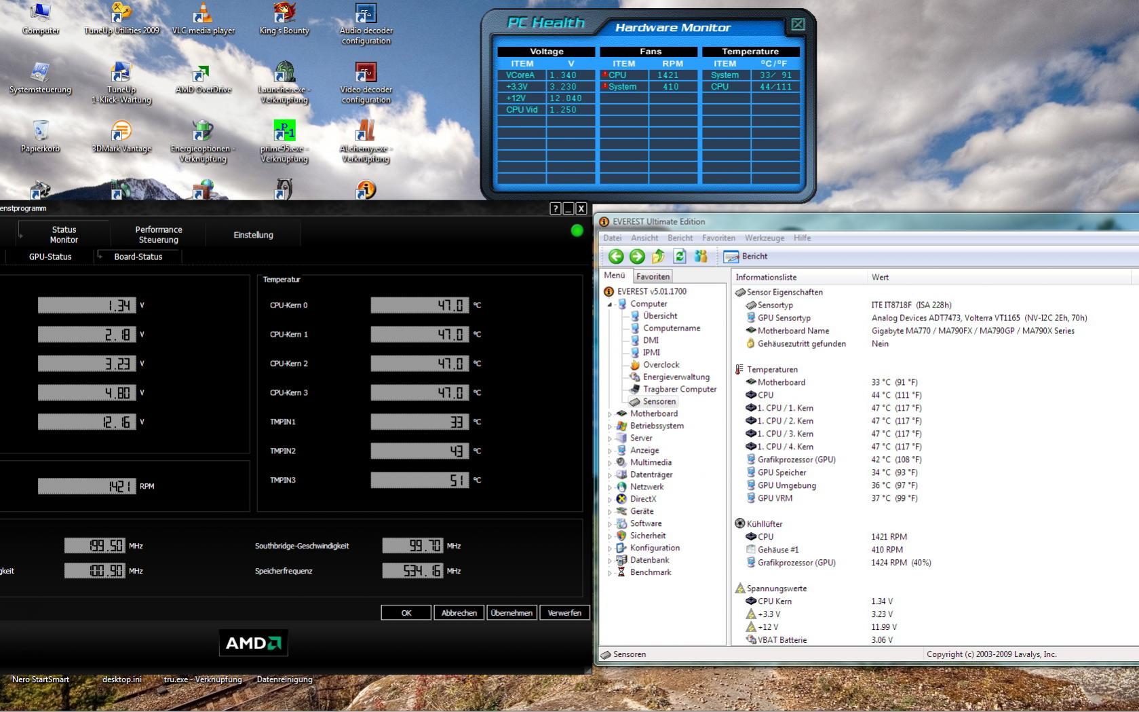Expand the Multimedia tree node
Viewport: 1139px width, 712px height.
tap(610, 463)
